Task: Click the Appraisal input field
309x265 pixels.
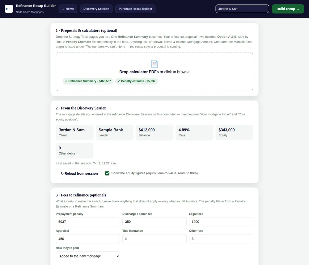Action: click(x=88, y=239)
